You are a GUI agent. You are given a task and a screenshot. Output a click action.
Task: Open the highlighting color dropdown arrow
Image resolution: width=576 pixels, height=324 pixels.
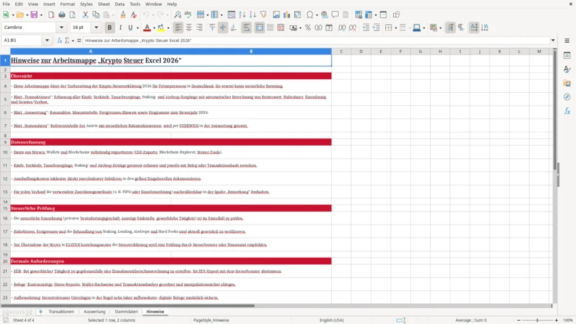click(x=168, y=28)
